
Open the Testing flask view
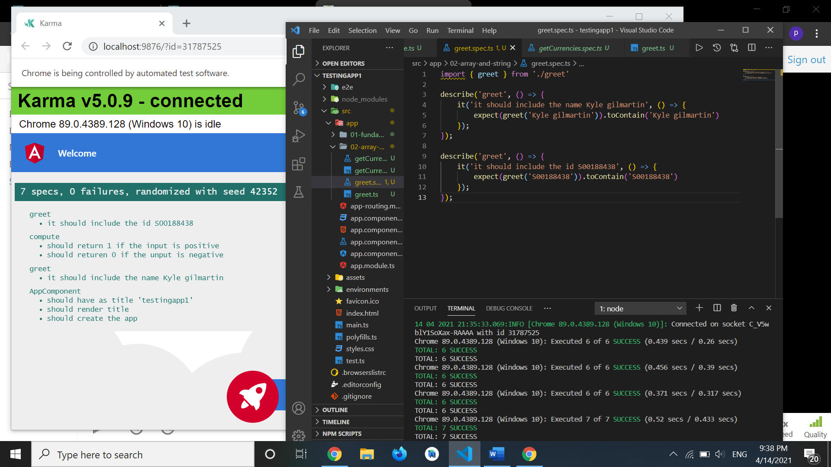298,192
